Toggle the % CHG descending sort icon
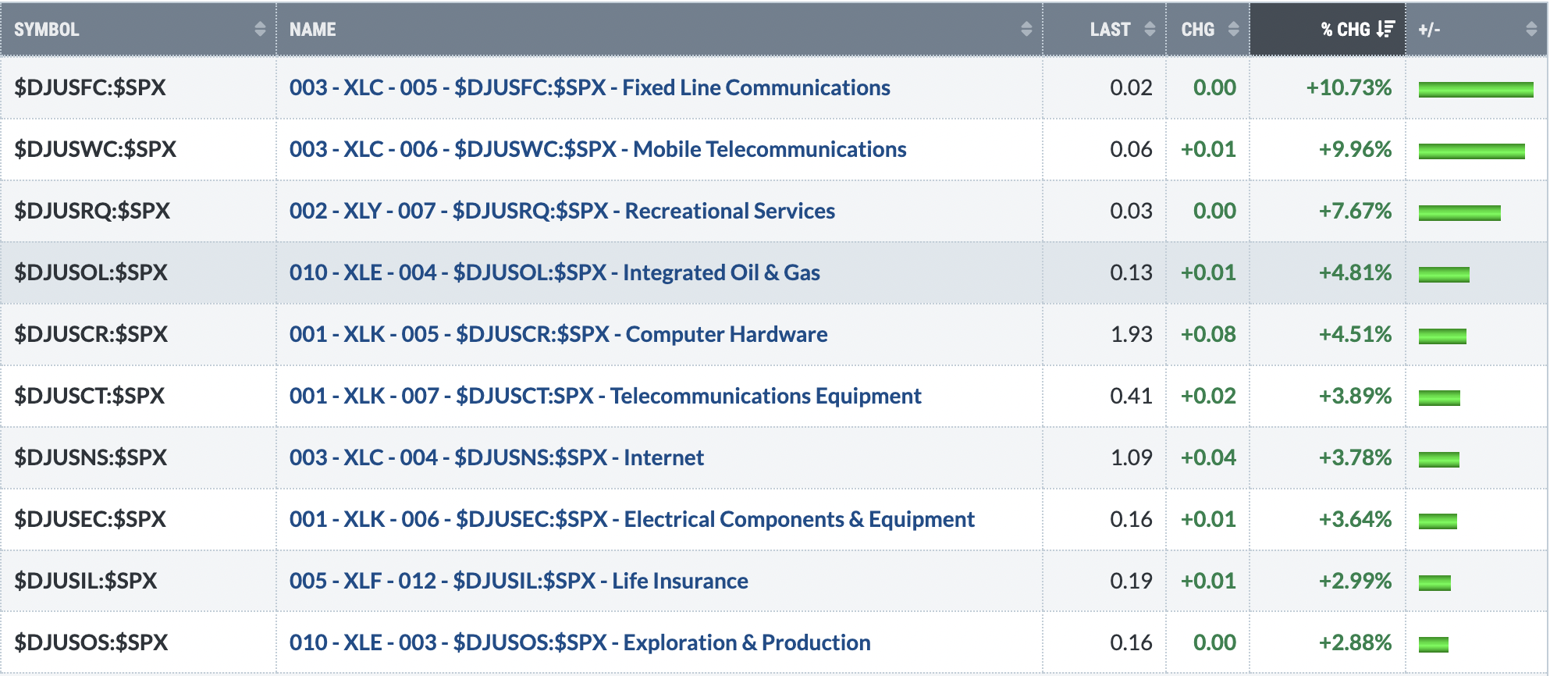Viewport: 1550px width, 676px height. (x=1385, y=30)
